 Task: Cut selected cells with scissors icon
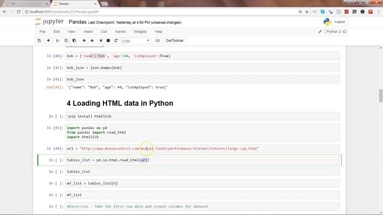pyautogui.click(x=57, y=41)
